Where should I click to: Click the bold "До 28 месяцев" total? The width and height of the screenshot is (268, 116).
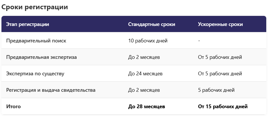click(146, 106)
